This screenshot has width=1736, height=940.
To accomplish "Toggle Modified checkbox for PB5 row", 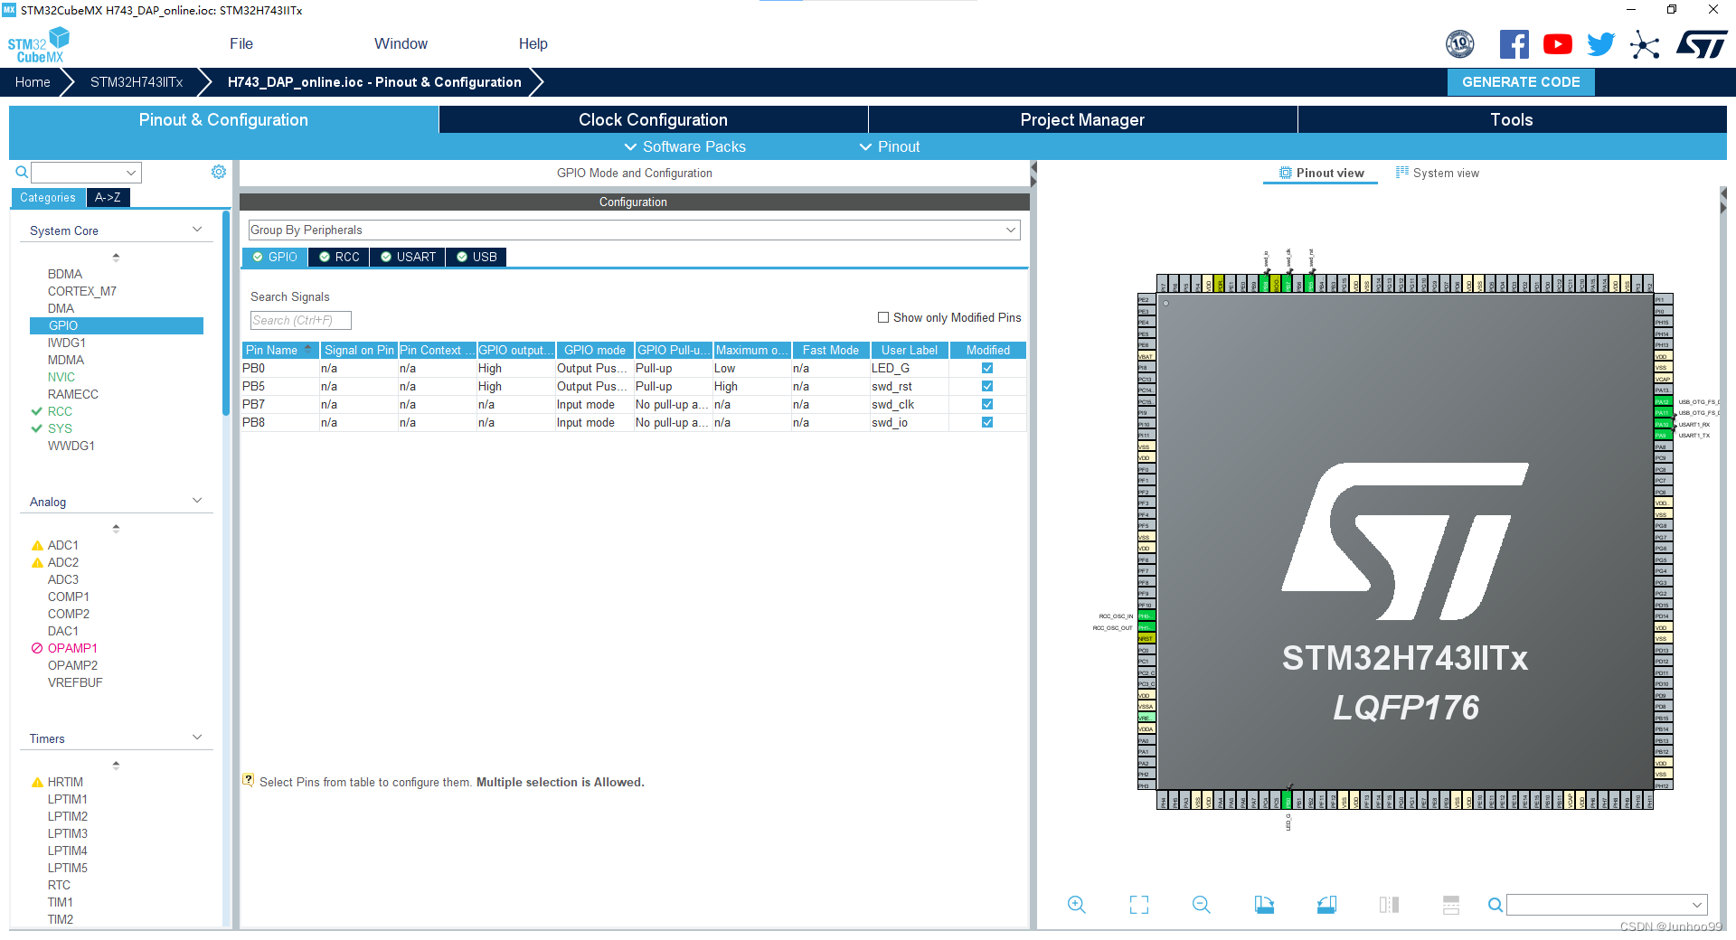I will pos(987,386).
